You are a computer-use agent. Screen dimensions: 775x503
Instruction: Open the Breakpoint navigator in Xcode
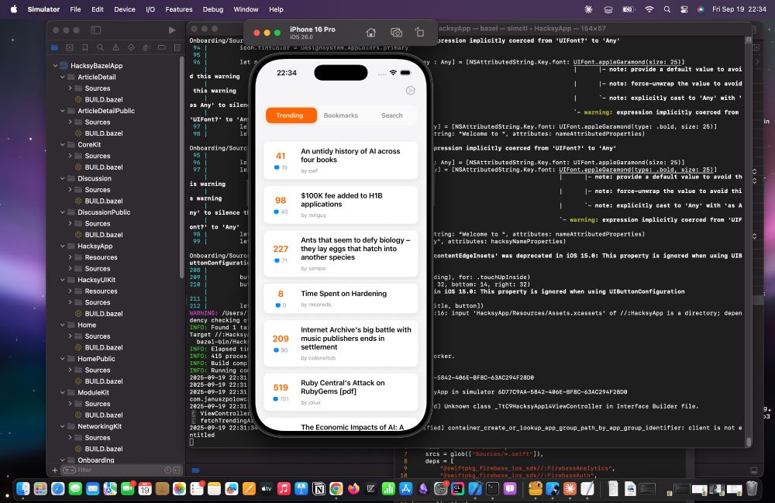[x=162, y=47]
